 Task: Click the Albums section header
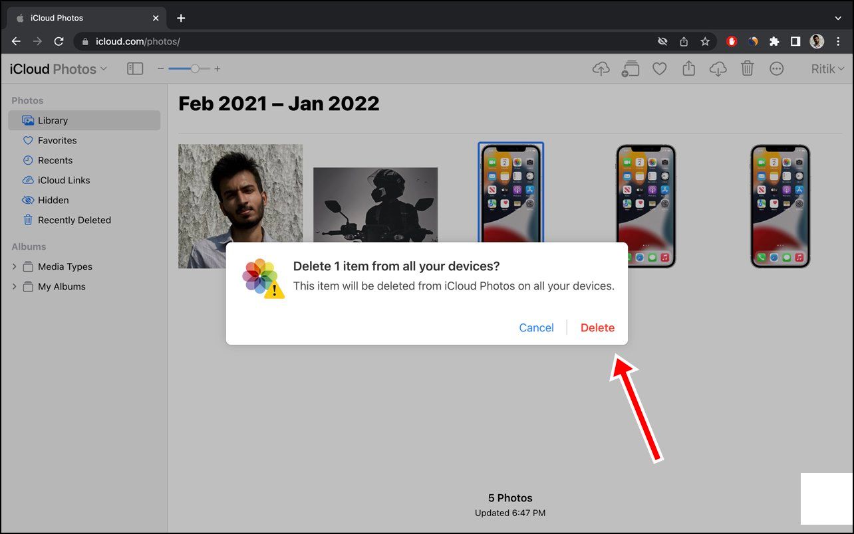pos(29,246)
